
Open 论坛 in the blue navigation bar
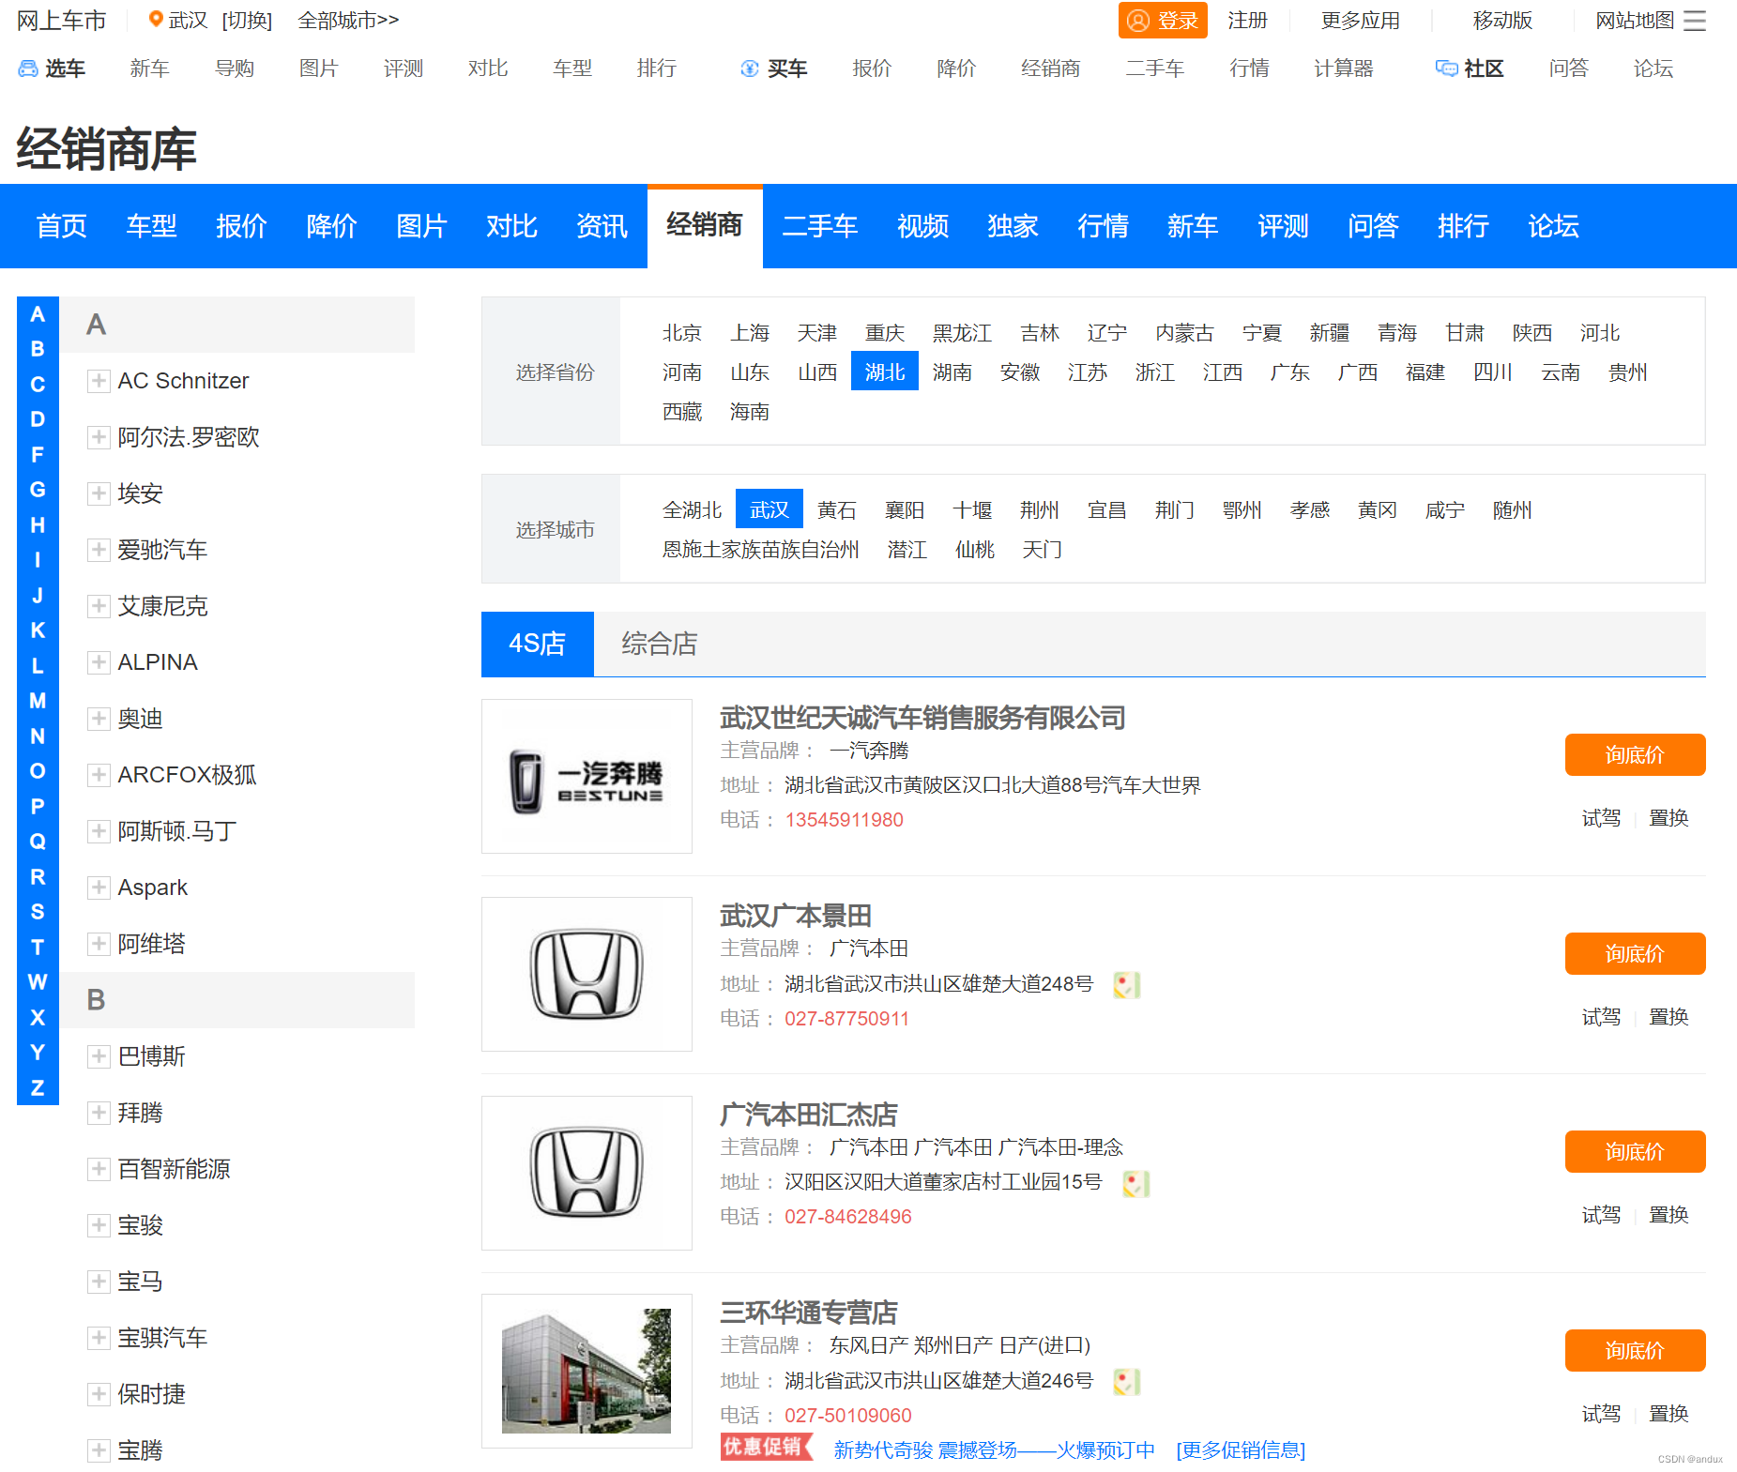point(1553,226)
